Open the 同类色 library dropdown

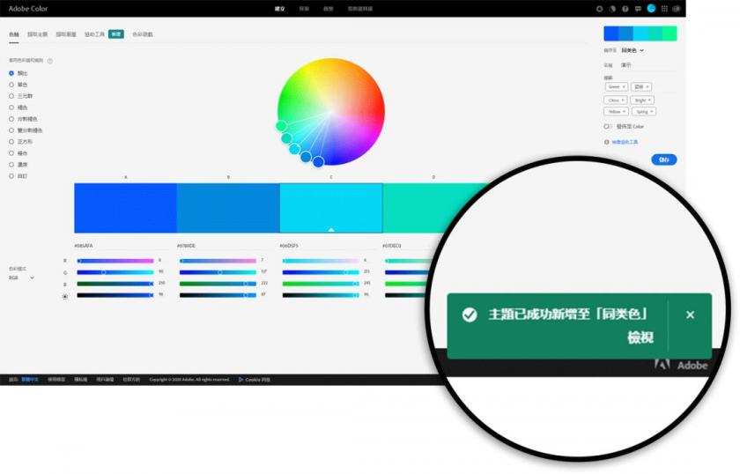coord(632,50)
